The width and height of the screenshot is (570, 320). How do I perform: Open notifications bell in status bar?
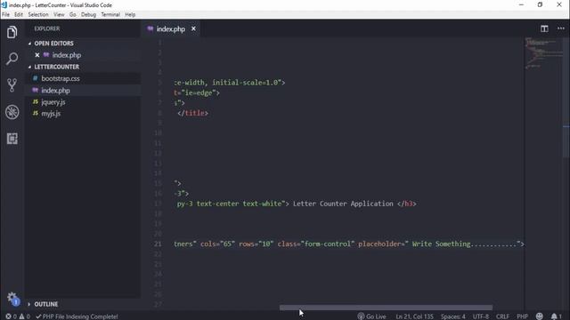(x=556, y=316)
